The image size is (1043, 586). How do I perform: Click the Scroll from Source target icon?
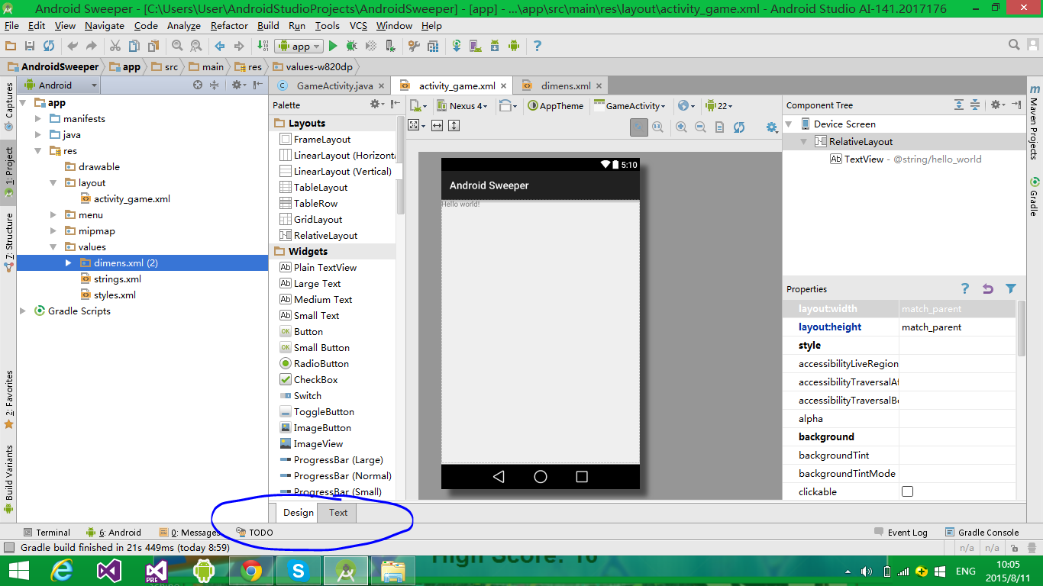coord(198,85)
